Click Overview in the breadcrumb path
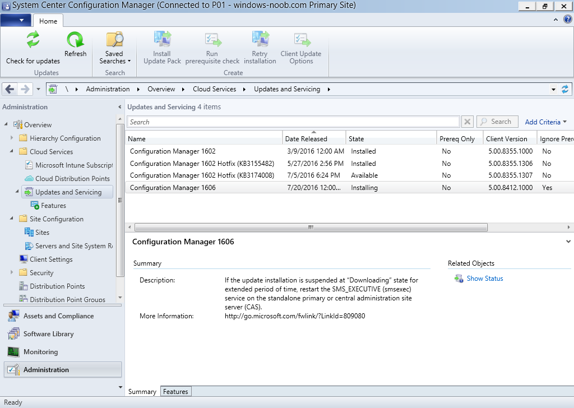 click(161, 89)
